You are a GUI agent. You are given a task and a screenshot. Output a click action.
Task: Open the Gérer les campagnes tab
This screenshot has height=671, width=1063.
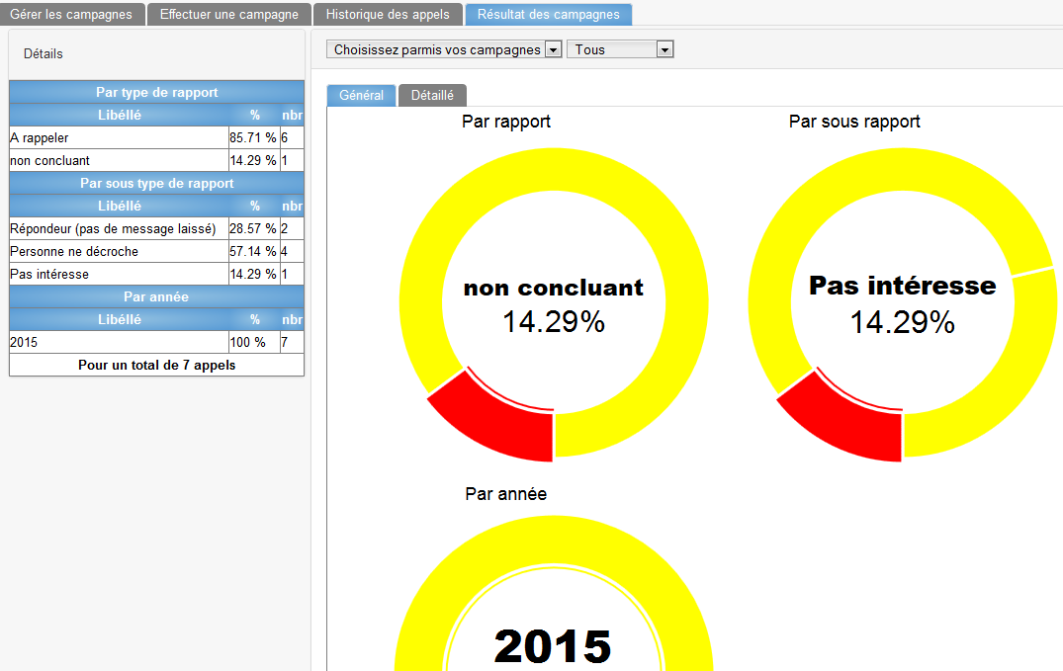(x=71, y=14)
